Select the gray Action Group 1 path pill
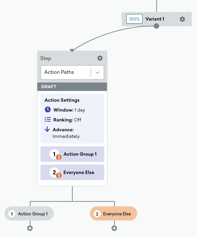197x237 pixels. (x=29, y=213)
